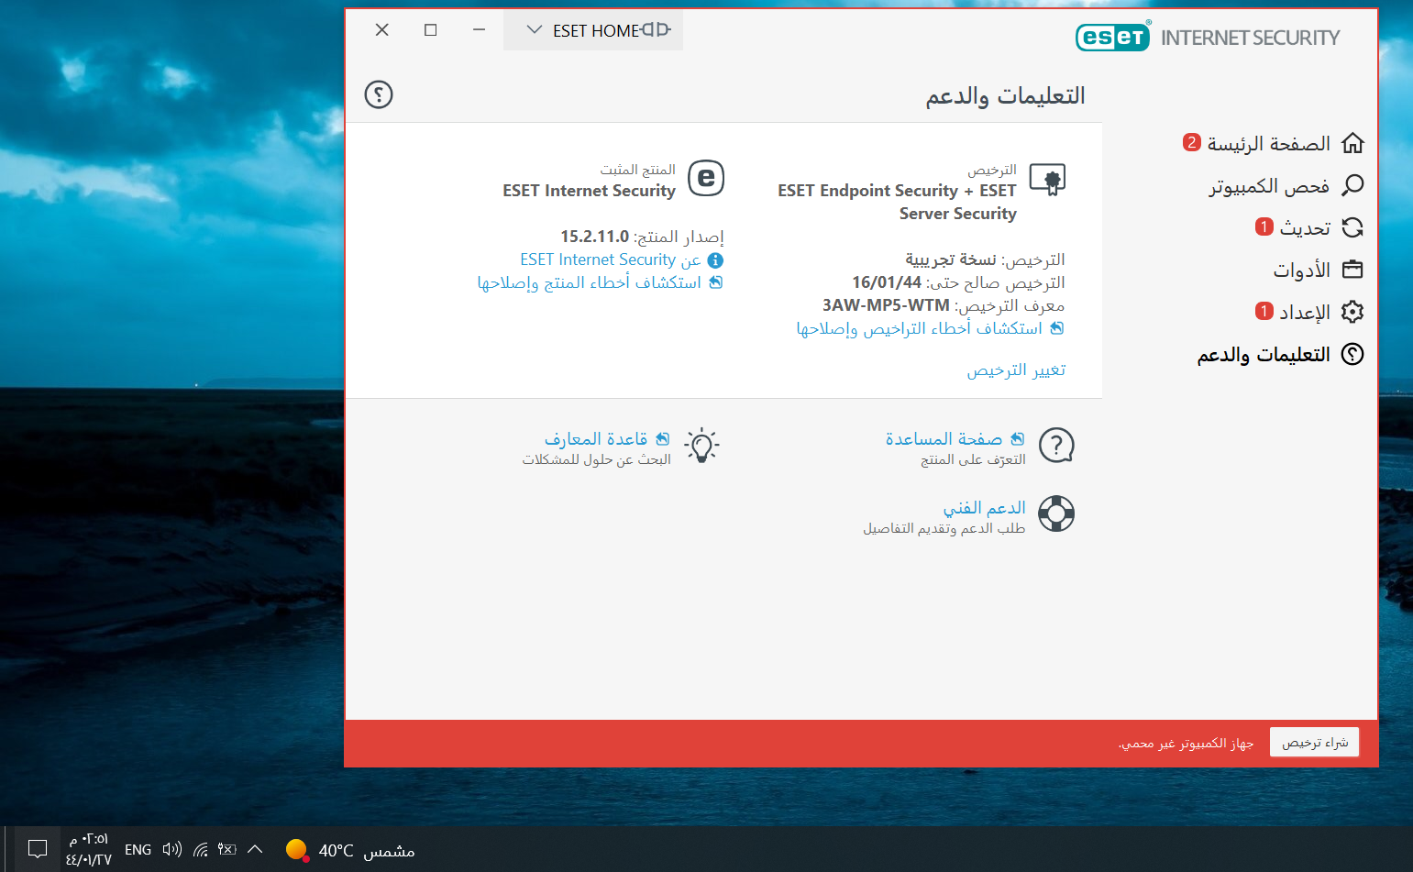The width and height of the screenshot is (1413, 872).
Task: Click the blue info icon beside About link
Action: pyautogui.click(x=715, y=260)
